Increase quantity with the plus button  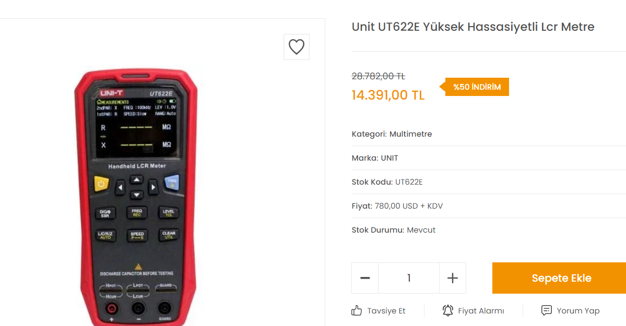pyautogui.click(x=452, y=278)
